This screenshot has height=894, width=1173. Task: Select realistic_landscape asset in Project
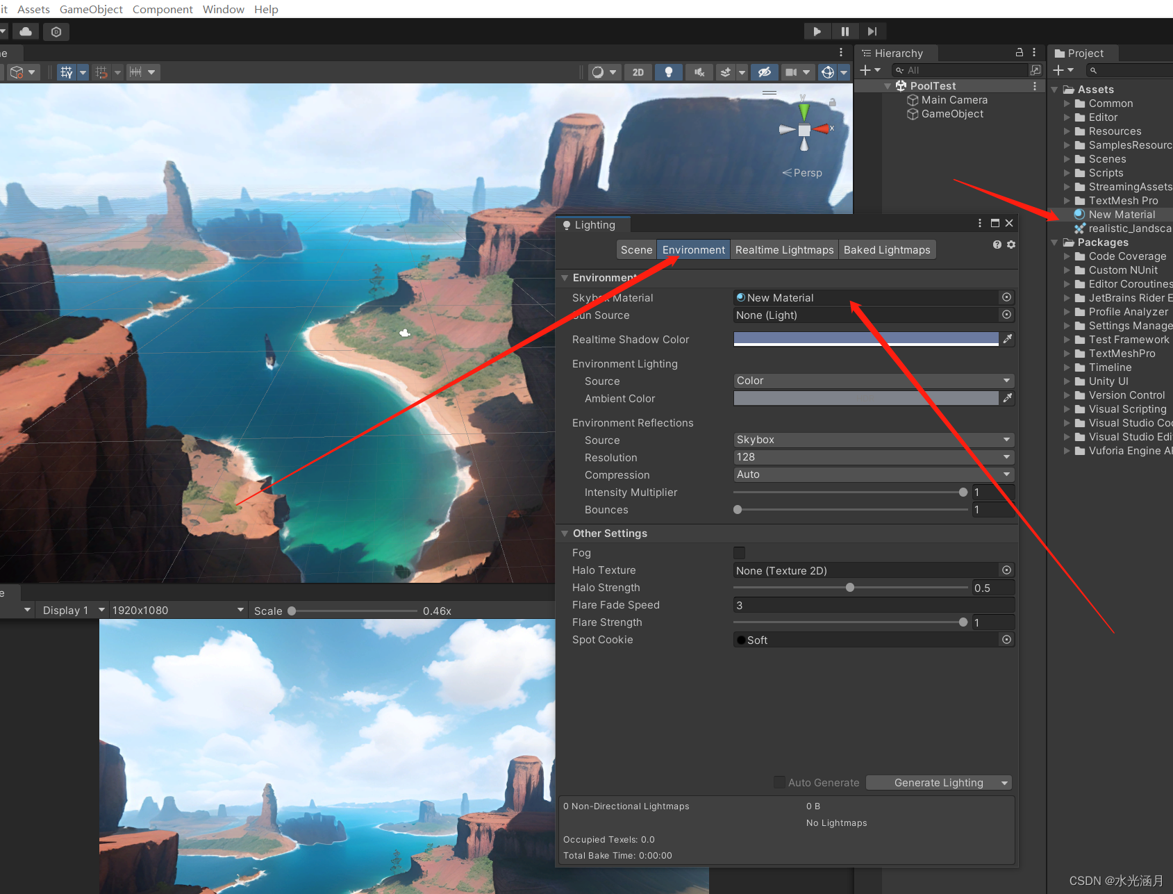pyautogui.click(x=1123, y=229)
